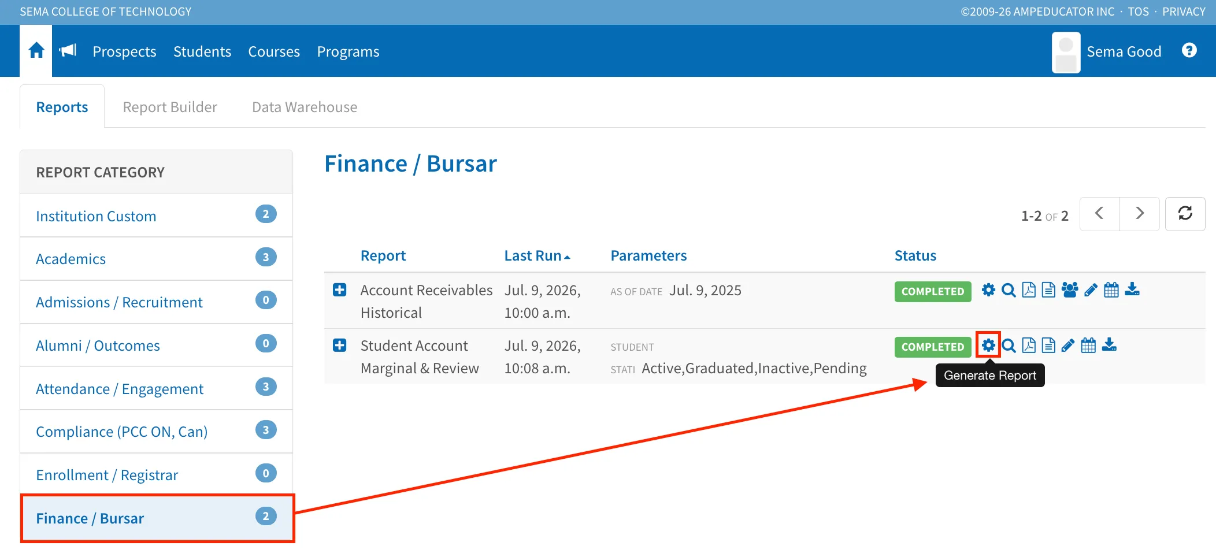Switch to the Data Warehouse tab
The width and height of the screenshot is (1216, 557).
click(305, 107)
